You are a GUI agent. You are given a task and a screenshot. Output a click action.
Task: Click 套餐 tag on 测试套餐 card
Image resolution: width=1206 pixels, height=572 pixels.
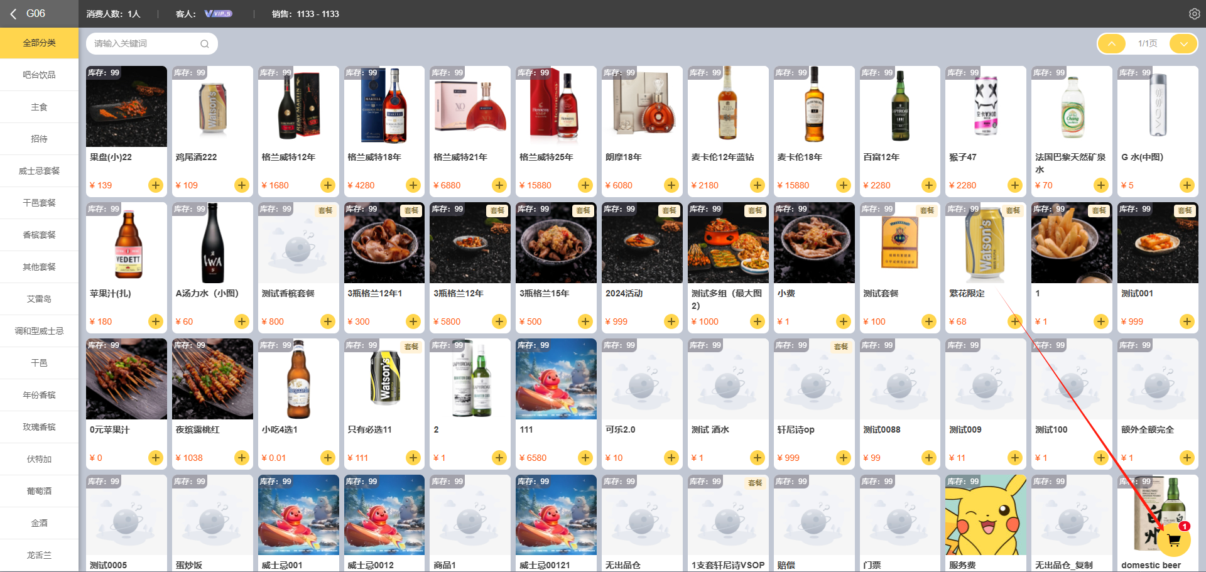point(927,210)
